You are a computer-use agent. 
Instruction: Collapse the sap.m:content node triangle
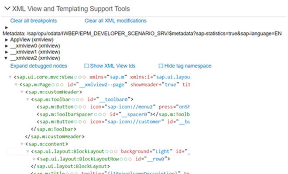click(x=22, y=144)
